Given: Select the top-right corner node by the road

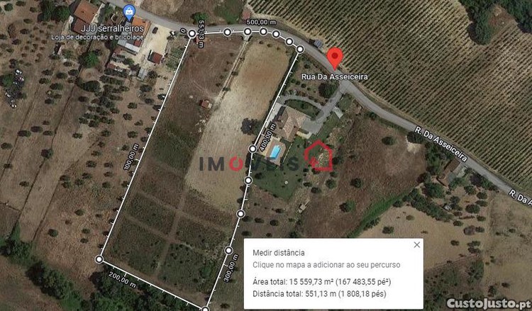Looking at the screenshot, I should point(300,50).
